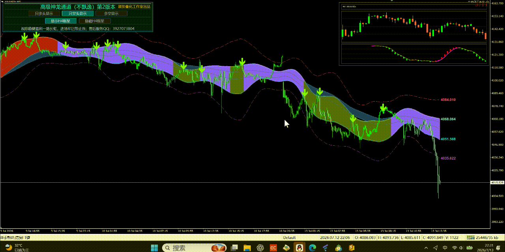The image size is (505, 252).
Task: Select the 只空头显示 button
Action: (x=78, y=13)
